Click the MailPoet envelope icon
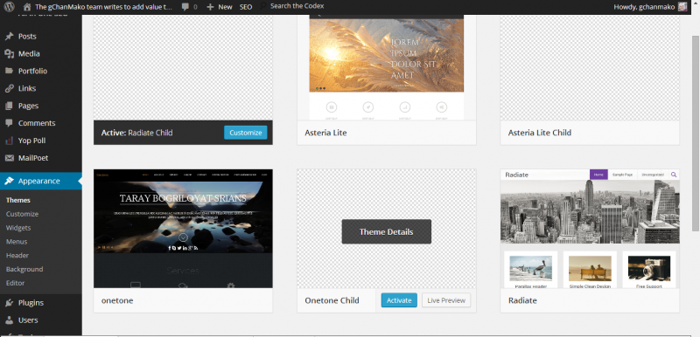The width and height of the screenshot is (700, 337). click(x=10, y=158)
